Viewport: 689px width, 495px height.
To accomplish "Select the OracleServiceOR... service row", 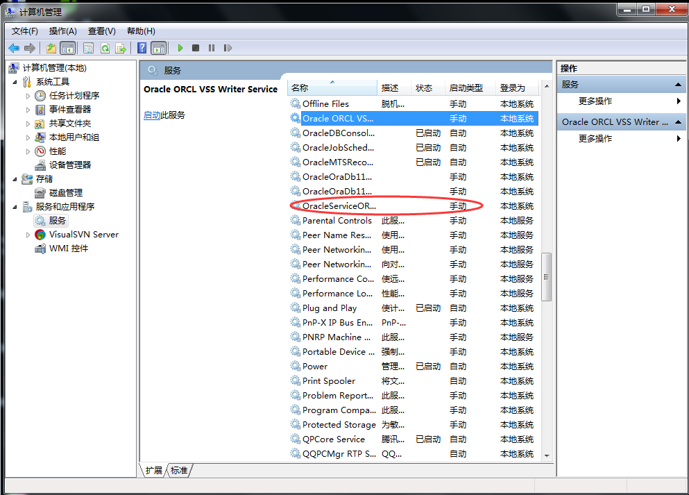I will pyautogui.click(x=414, y=205).
